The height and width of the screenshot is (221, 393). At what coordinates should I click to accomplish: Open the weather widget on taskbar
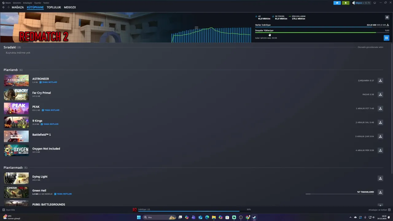point(12,217)
